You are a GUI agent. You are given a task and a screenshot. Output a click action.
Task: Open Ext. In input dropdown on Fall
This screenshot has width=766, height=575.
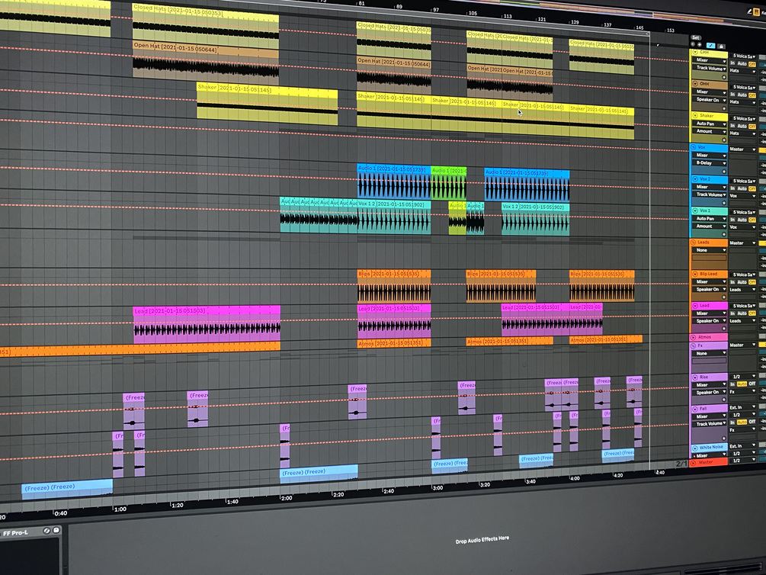coord(742,407)
